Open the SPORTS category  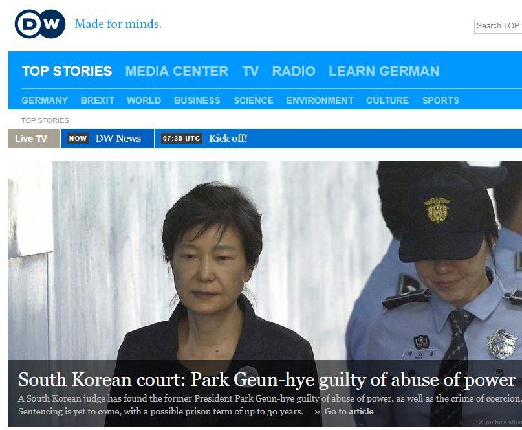[440, 100]
